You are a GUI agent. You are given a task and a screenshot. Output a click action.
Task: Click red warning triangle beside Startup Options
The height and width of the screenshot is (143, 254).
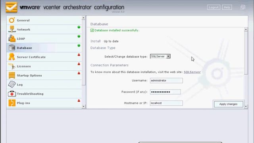tap(79, 73)
